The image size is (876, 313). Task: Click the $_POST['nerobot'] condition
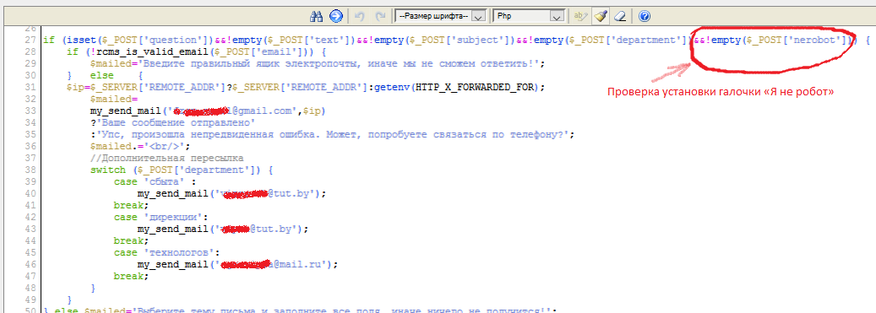click(x=799, y=40)
